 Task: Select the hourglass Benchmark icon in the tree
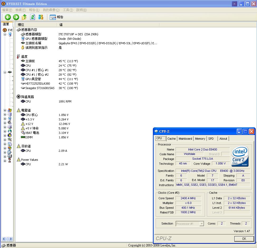pyautogui.click(x=10, y=161)
